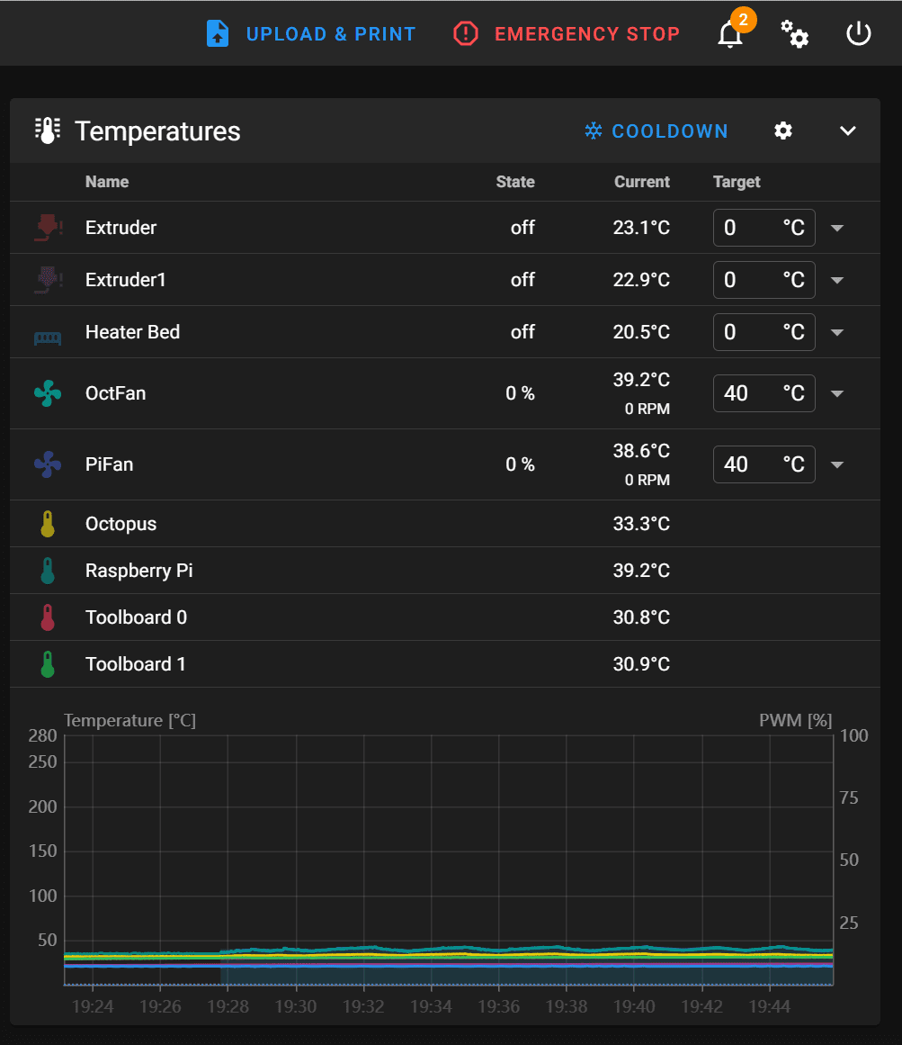Open the interface settings cogs icon

tap(794, 33)
